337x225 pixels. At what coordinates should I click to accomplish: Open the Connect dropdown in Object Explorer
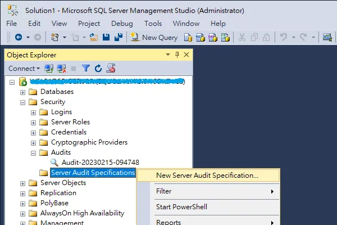click(24, 69)
